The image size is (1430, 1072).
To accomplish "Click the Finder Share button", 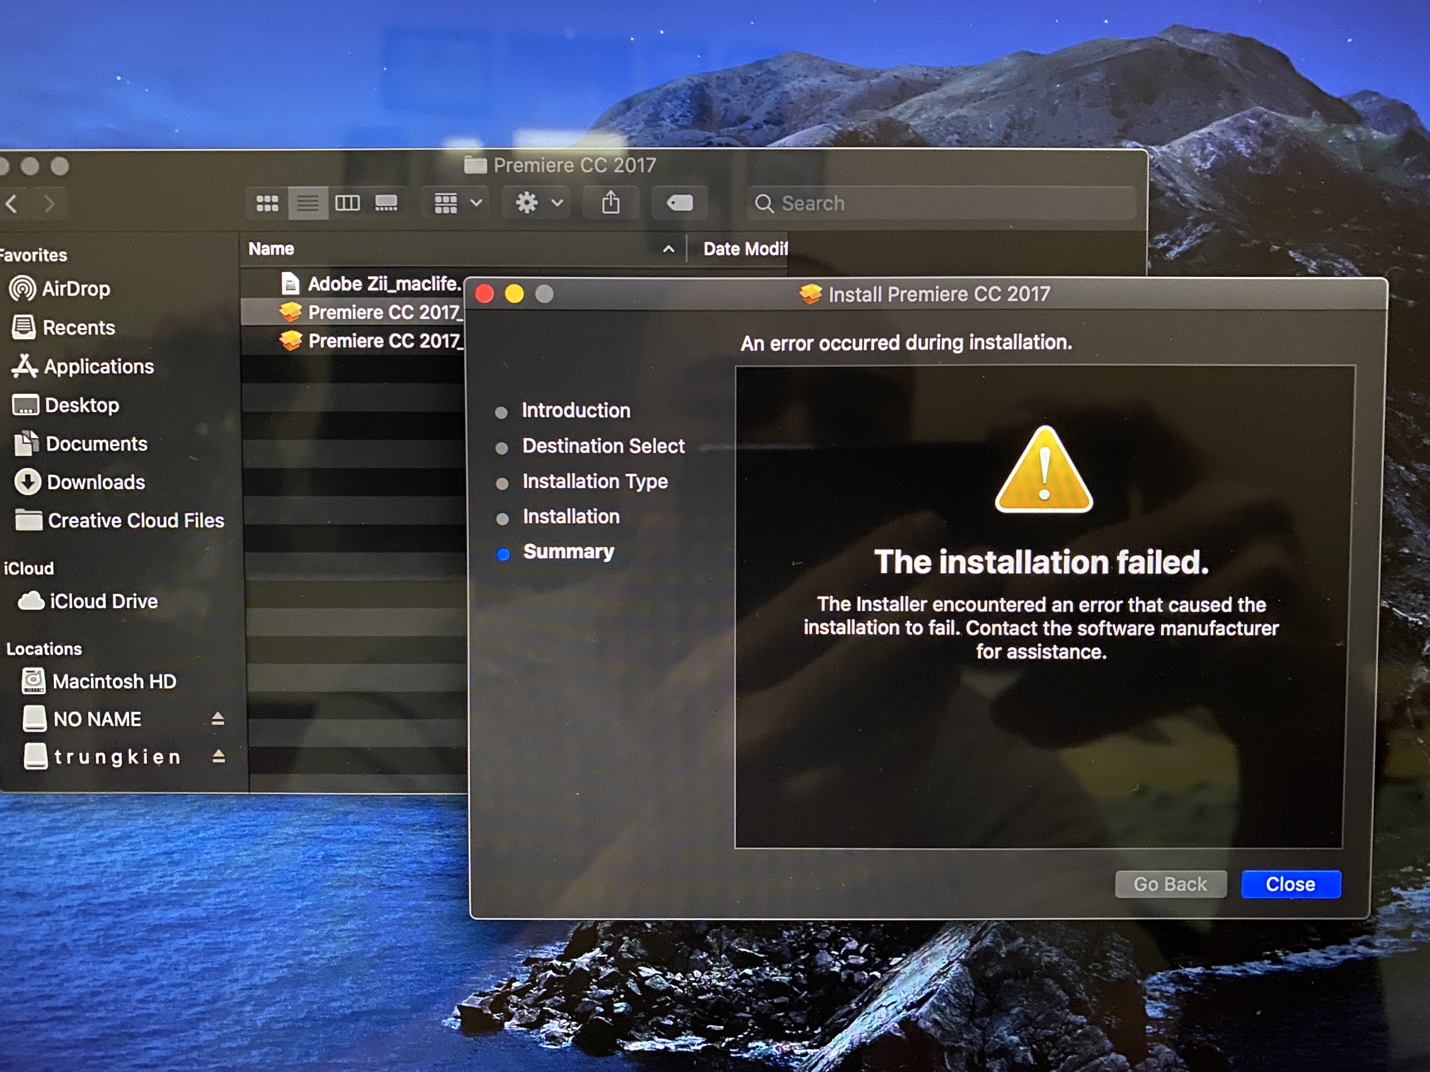I will pos(611,203).
